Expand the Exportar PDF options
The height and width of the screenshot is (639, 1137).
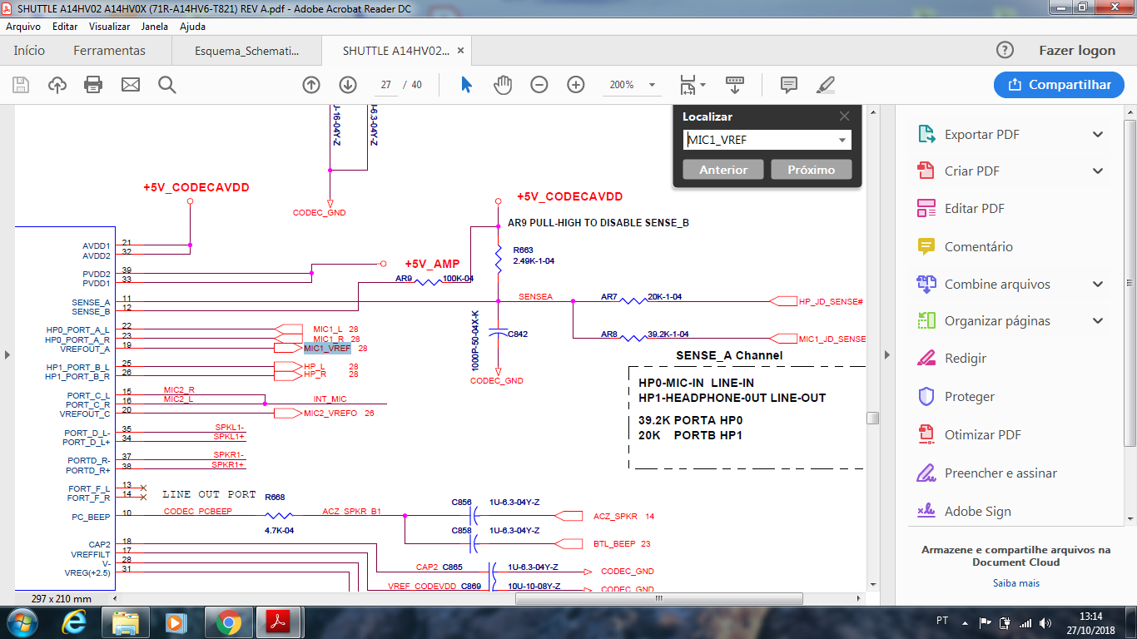pos(1098,135)
